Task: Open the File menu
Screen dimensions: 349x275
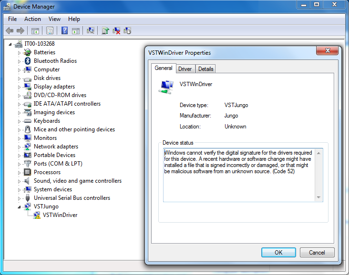Action: click(x=12, y=19)
